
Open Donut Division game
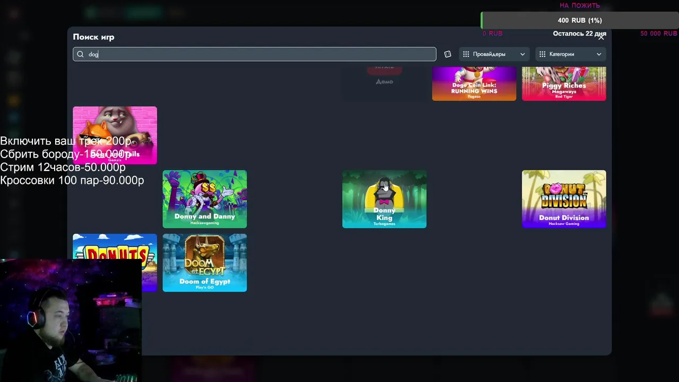[564, 199]
